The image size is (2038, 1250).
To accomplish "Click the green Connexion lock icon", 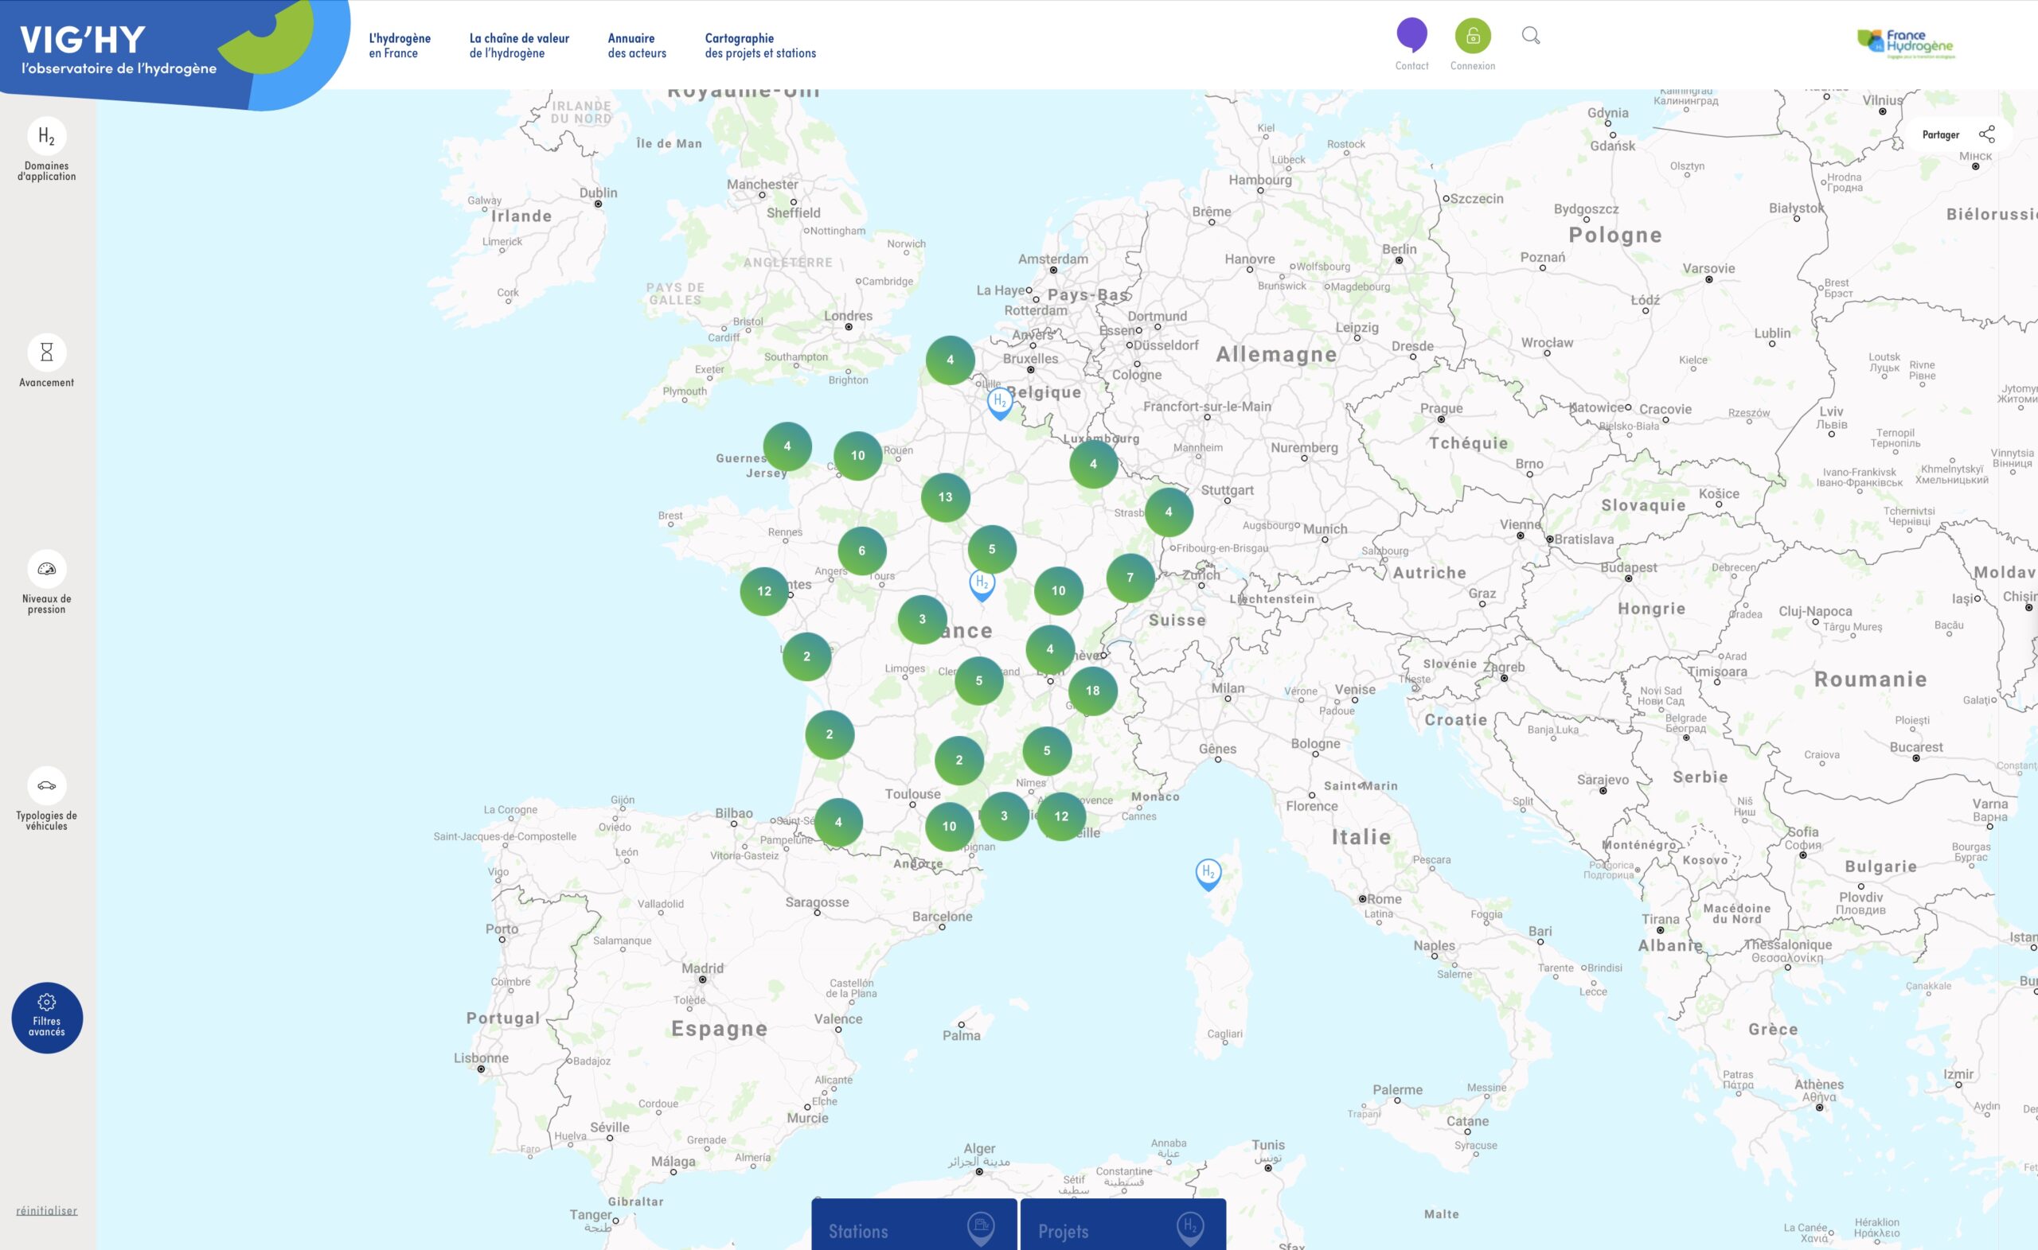I will (x=1472, y=36).
